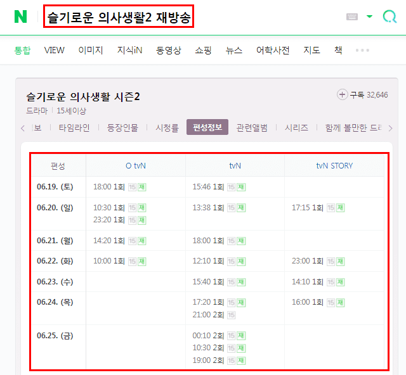
Task: Click the 재 rerun badge beside 15:40 1회
Action: (x=241, y=282)
